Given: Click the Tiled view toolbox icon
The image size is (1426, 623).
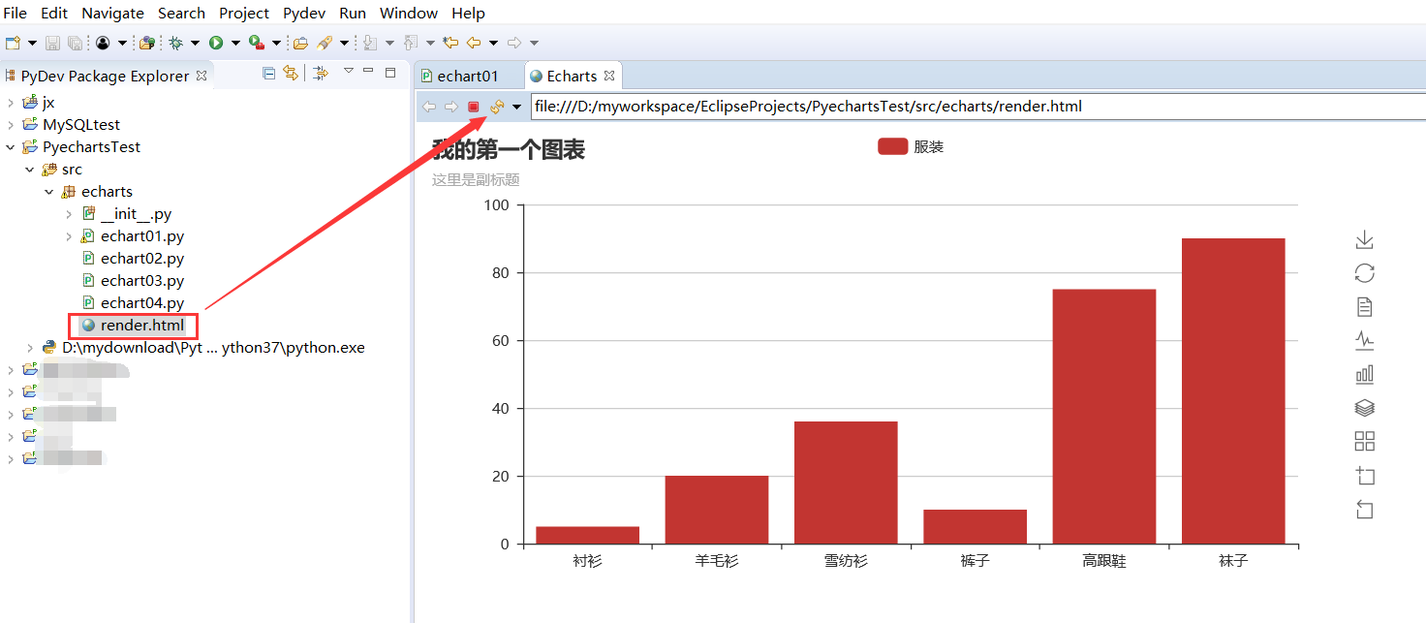Looking at the screenshot, I should [1364, 441].
